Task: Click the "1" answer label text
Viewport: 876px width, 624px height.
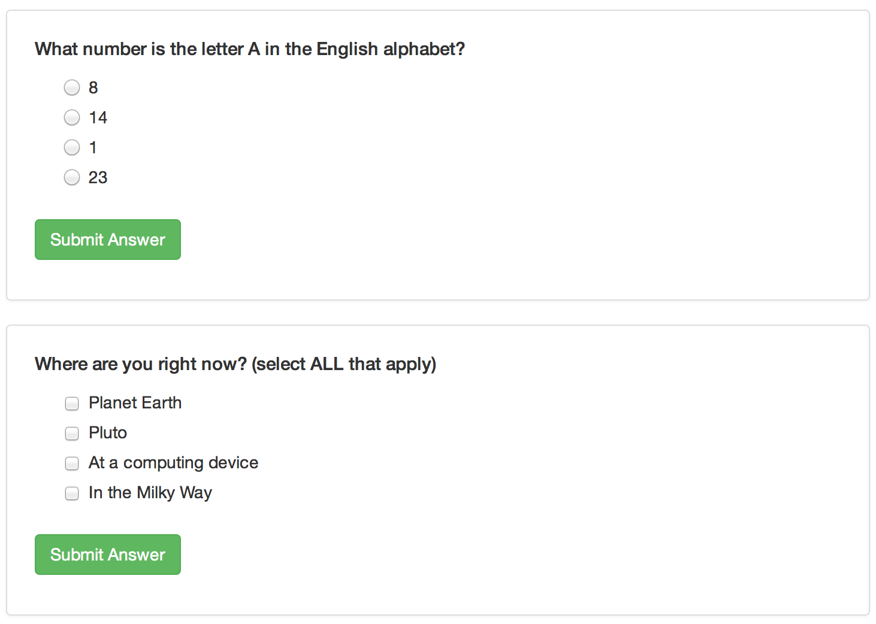Action: 93,147
